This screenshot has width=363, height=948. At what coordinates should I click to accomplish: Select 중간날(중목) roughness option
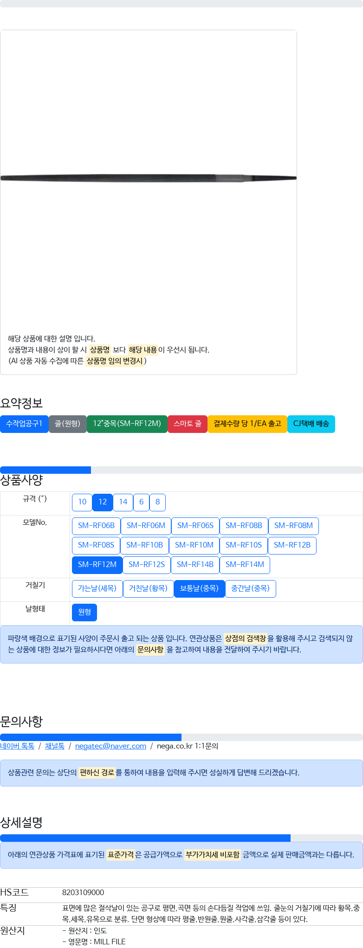(250, 588)
